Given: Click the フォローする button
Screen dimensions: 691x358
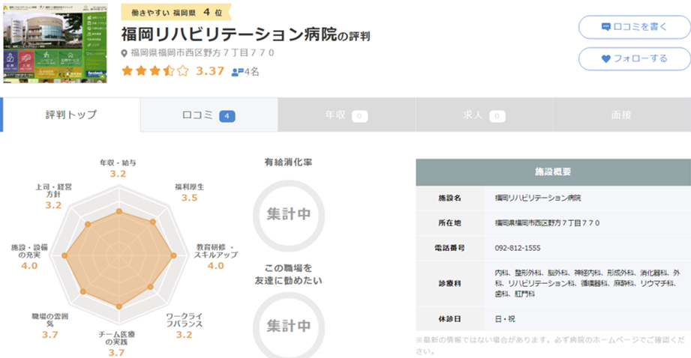Looking at the screenshot, I should [x=635, y=59].
